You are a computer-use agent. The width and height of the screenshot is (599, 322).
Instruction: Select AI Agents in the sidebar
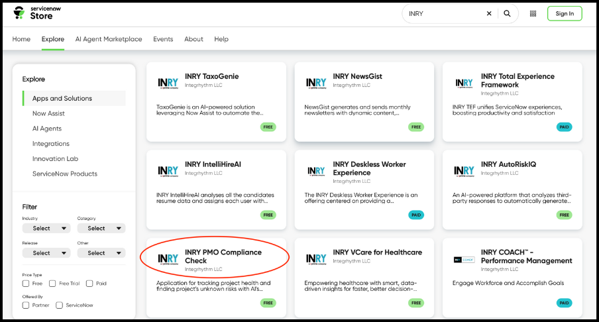pos(47,129)
